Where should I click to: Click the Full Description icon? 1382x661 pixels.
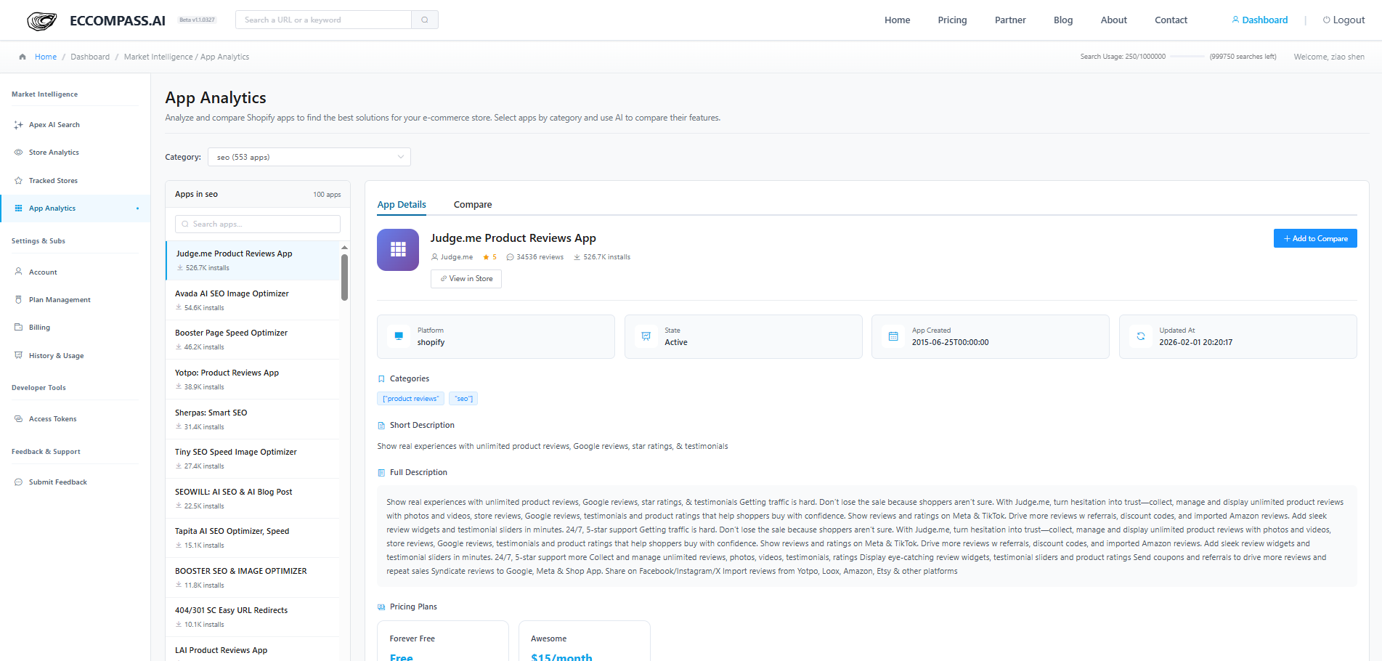coord(381,473)
